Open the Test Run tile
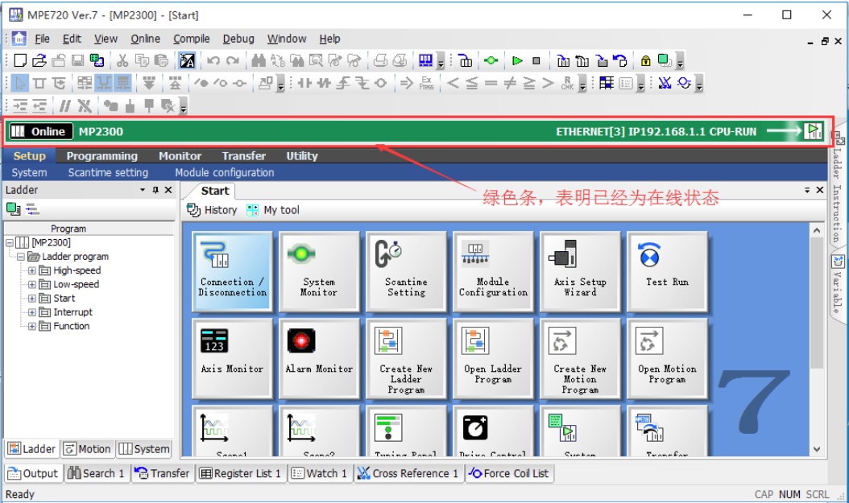This screenshot has width=849, height=503. (x=667, y=271)
